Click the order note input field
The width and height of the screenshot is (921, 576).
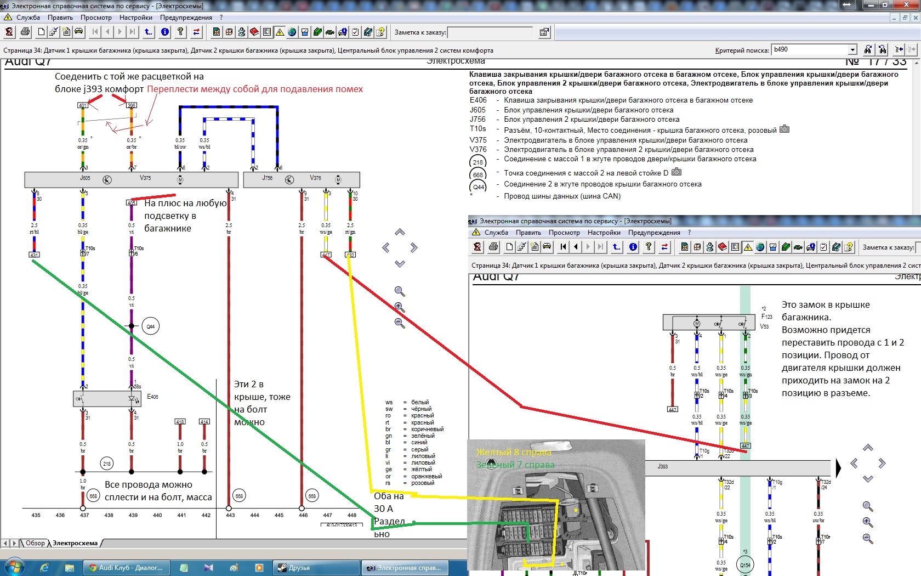pyautogui.click(x=490, y=32)
